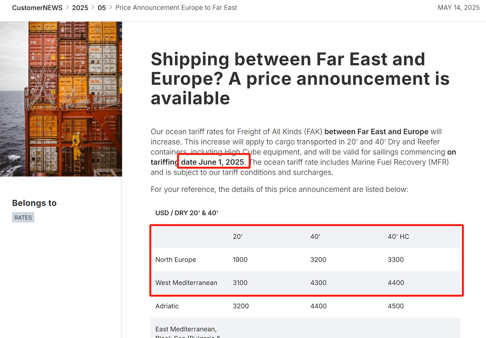Select Price Announcement Europe to Far East breadcrumb
The image size is (486, 338).
pyautogui.click(x=176, y=8)
